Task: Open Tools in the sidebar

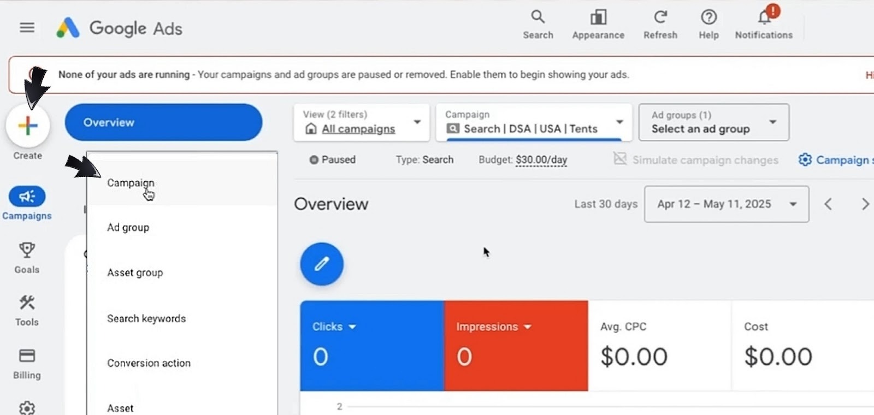Action: [x=27, y=303]
